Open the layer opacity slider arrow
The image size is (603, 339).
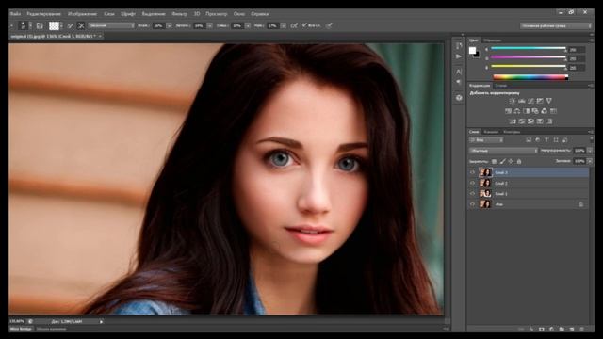pyautogui.click(x=590, y=151)
